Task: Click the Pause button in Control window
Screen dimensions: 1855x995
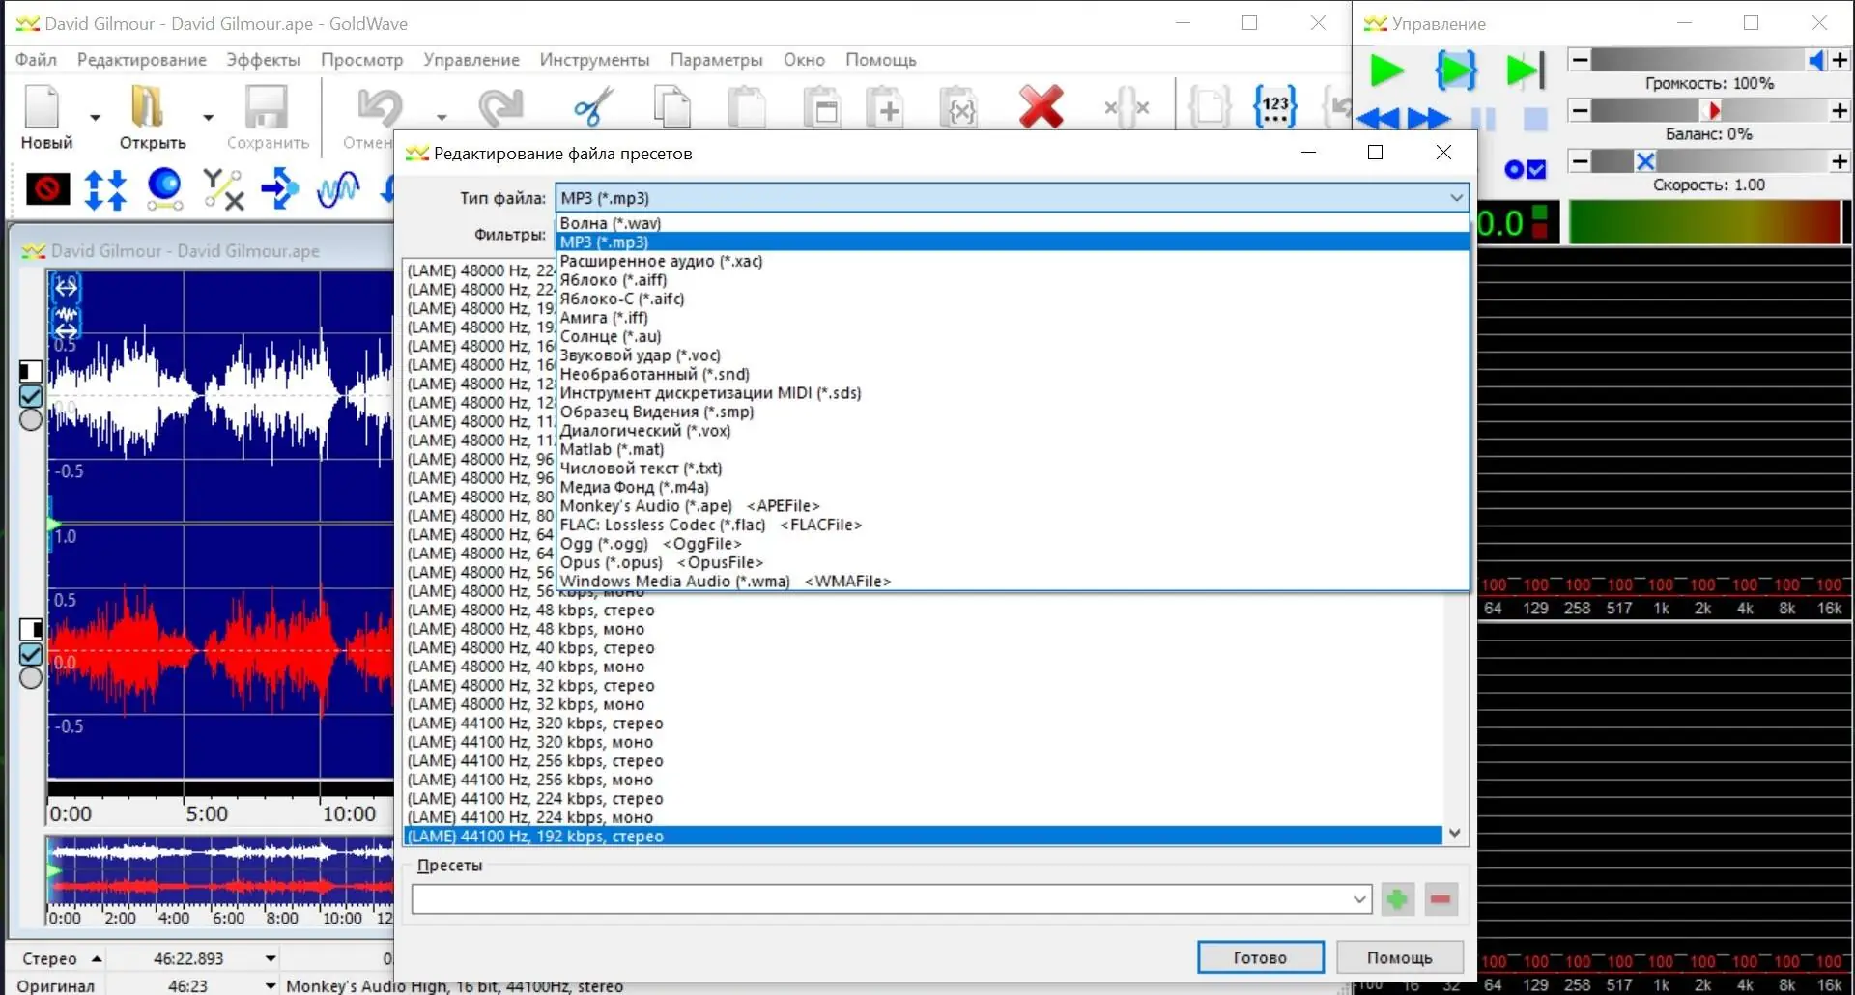Action: coord(1483,119)
